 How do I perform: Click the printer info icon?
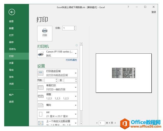coord(77,45)
